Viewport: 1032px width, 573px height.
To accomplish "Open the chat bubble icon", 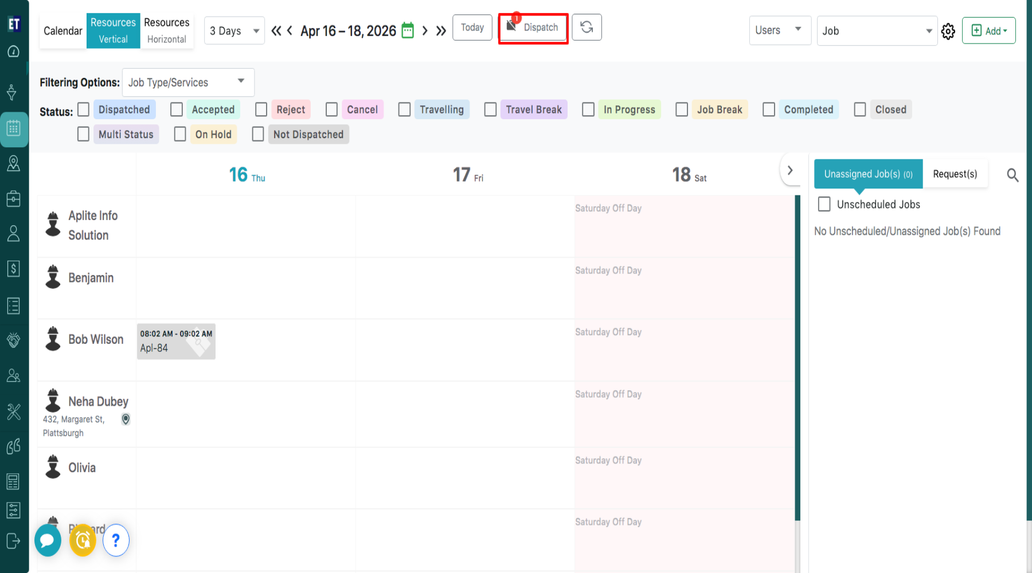I will tap(48, 540).
